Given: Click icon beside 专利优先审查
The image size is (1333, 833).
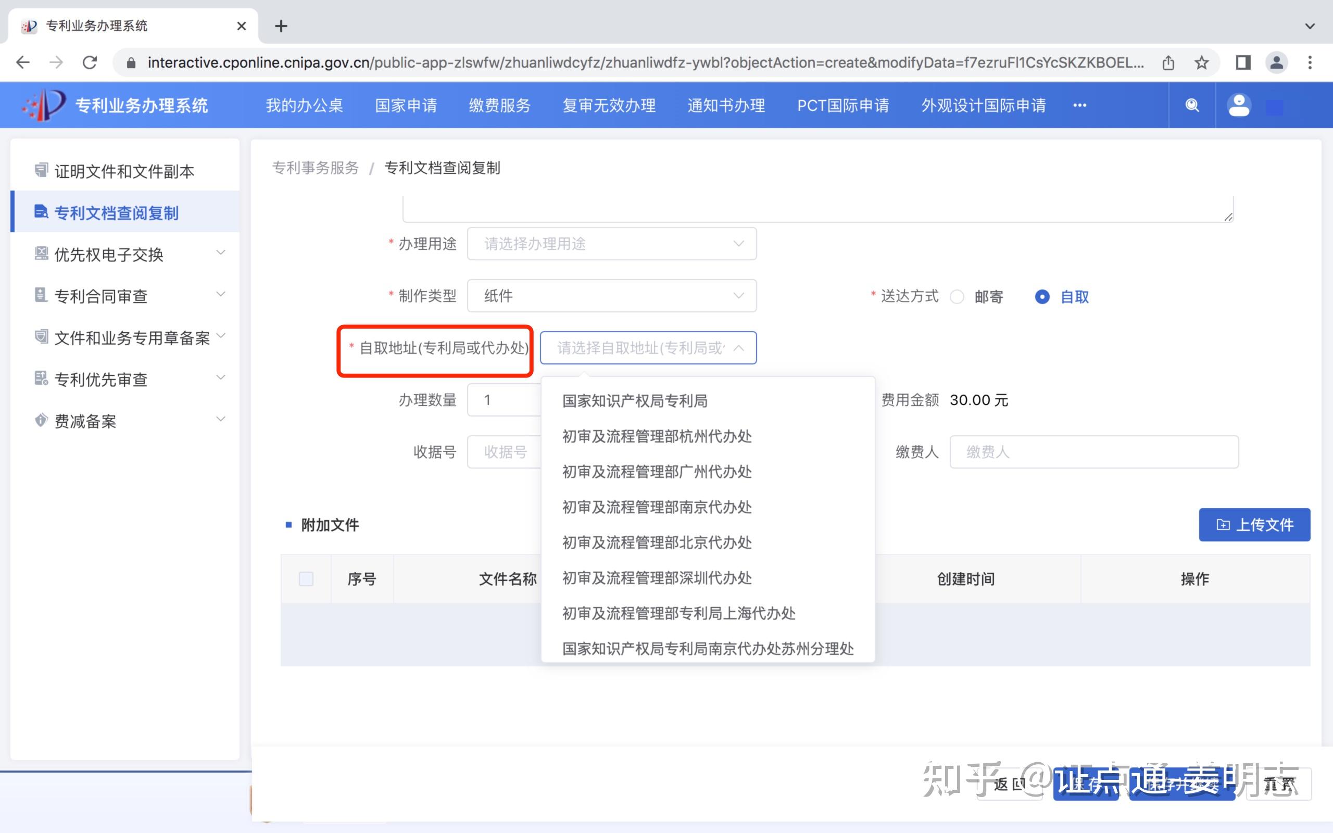Looking at the screenshot, I should (41, 378).
